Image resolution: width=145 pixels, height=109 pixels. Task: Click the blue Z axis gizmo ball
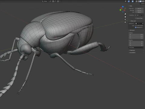click(123, 7)
